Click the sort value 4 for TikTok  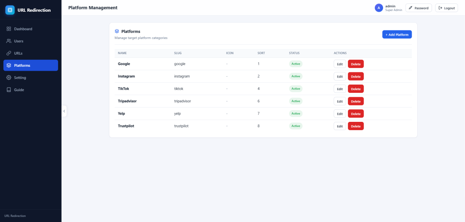coord(259,88)
